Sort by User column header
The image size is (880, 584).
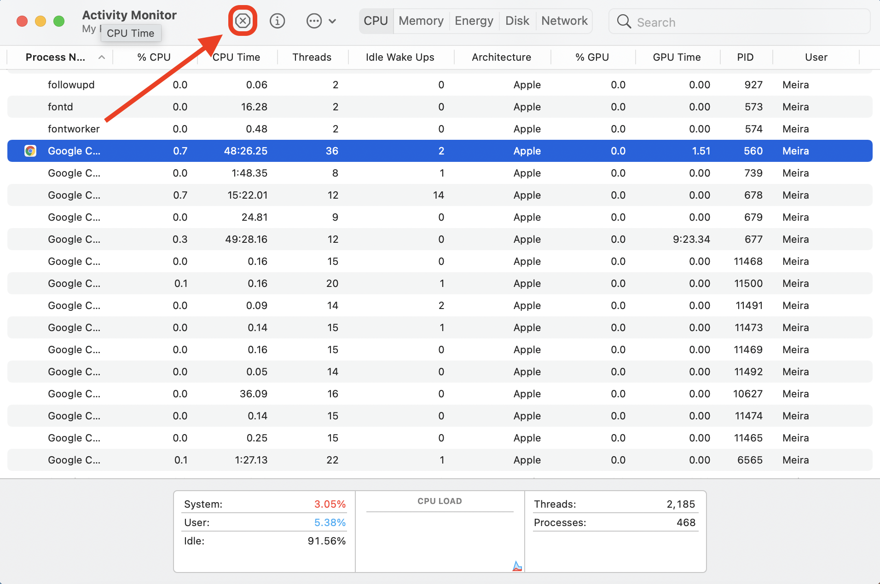point(816,57)
